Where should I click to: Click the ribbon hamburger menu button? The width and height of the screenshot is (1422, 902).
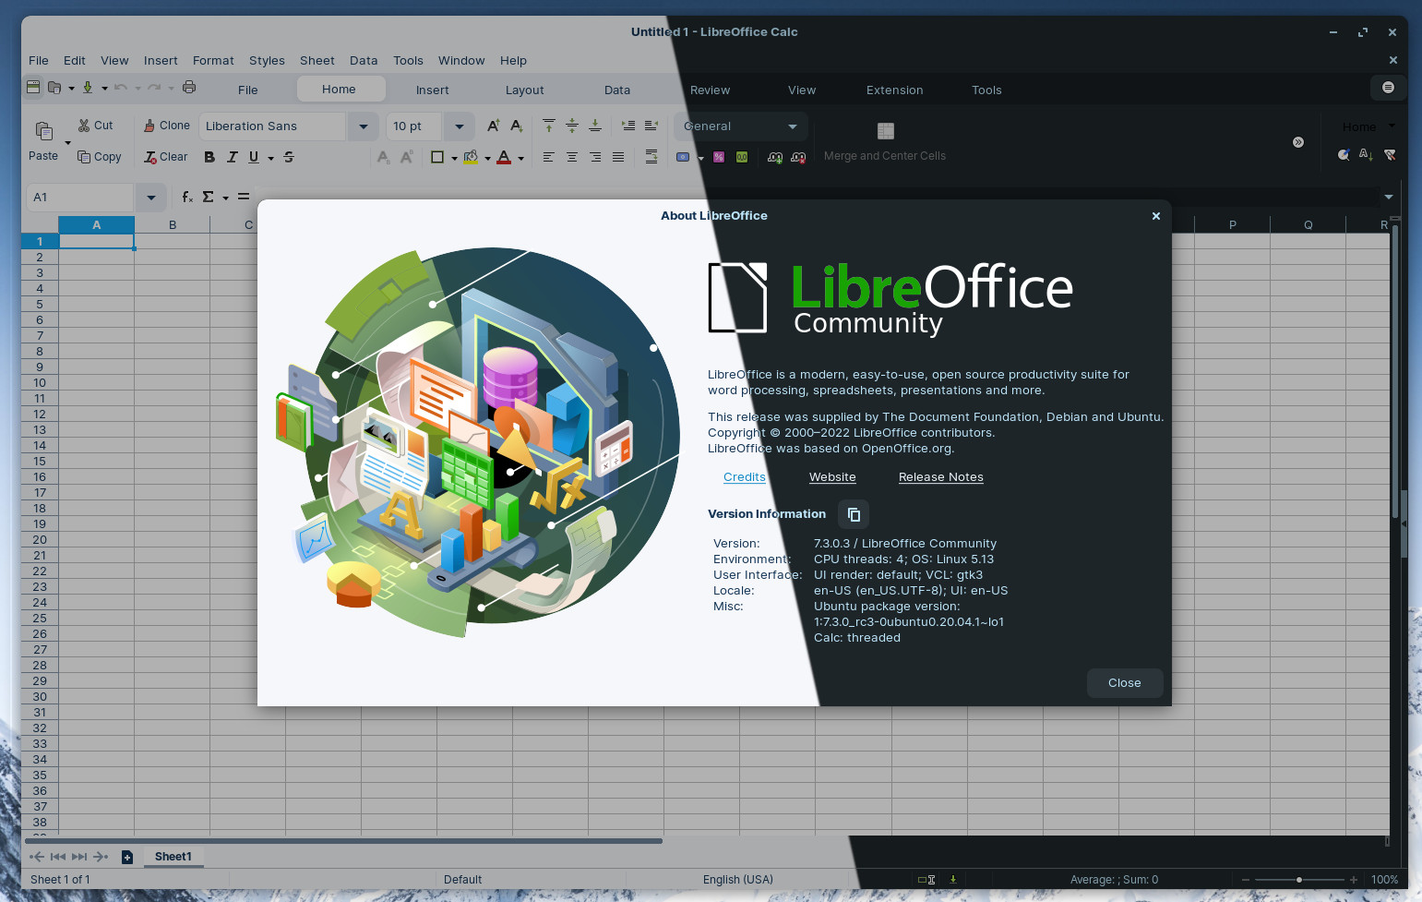tap(1388, 88)
